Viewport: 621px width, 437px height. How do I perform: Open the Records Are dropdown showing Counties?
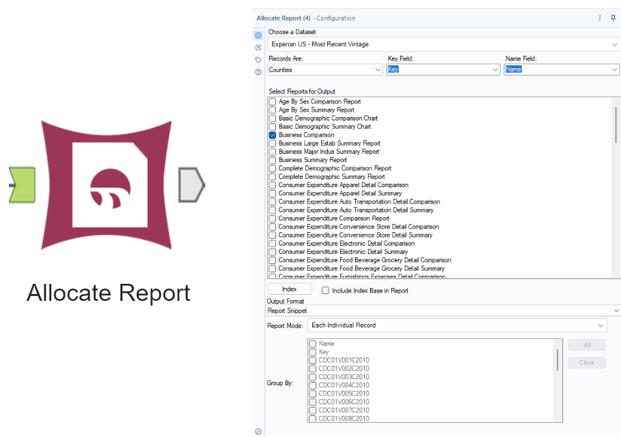[x=324, y=69]
